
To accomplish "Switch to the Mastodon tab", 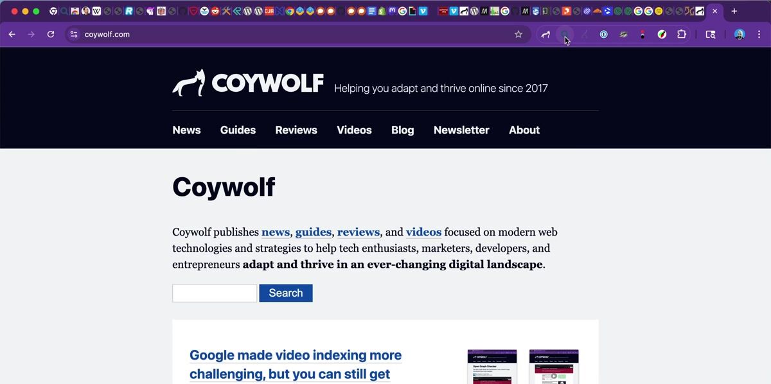I will (392, 11).
